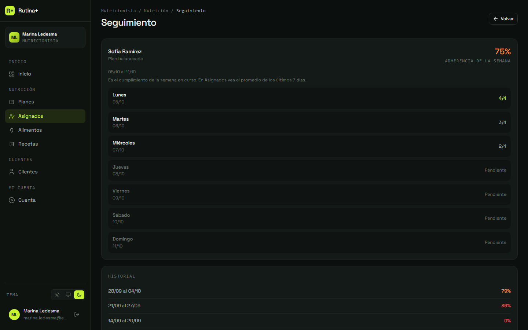Click the Recetas book icon
This screenshot has height=330, width=528.
12,144
